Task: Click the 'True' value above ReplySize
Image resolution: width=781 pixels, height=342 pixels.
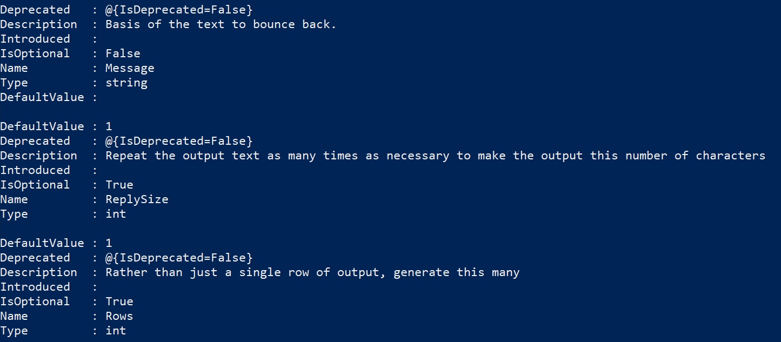Action: click(x=119, y=185)
